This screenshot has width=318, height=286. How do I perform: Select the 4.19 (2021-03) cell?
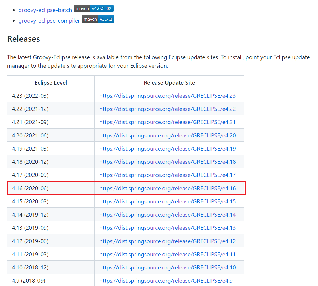[x=51, y=148]
